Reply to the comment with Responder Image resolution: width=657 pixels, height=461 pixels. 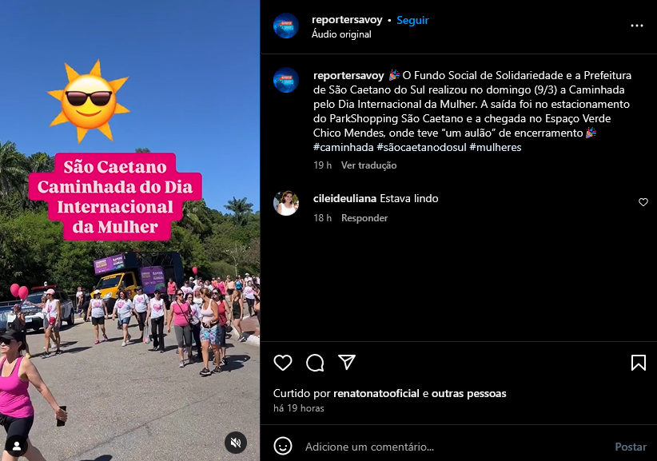click(x=364, y=218)
